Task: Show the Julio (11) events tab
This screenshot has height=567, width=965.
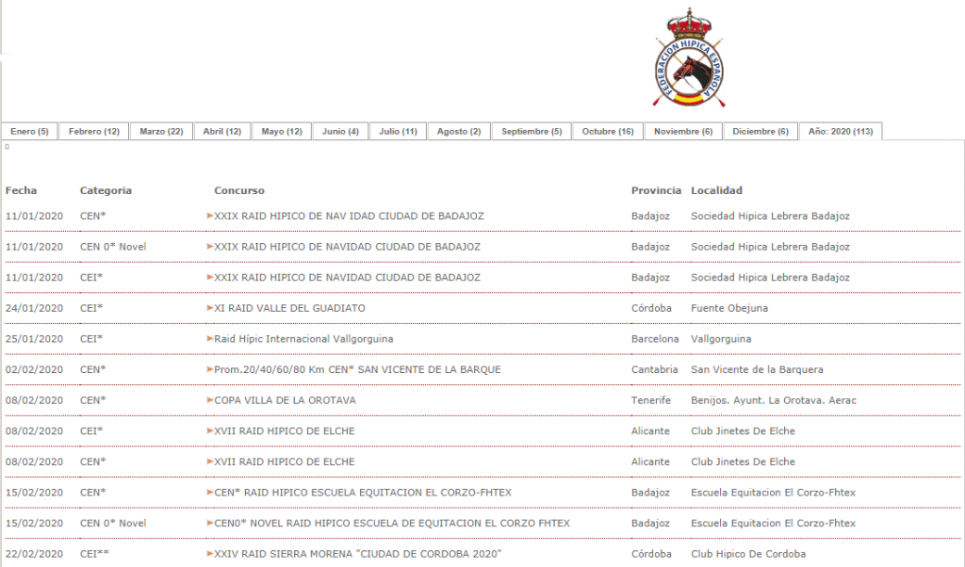Action: [x=398, y=132]
